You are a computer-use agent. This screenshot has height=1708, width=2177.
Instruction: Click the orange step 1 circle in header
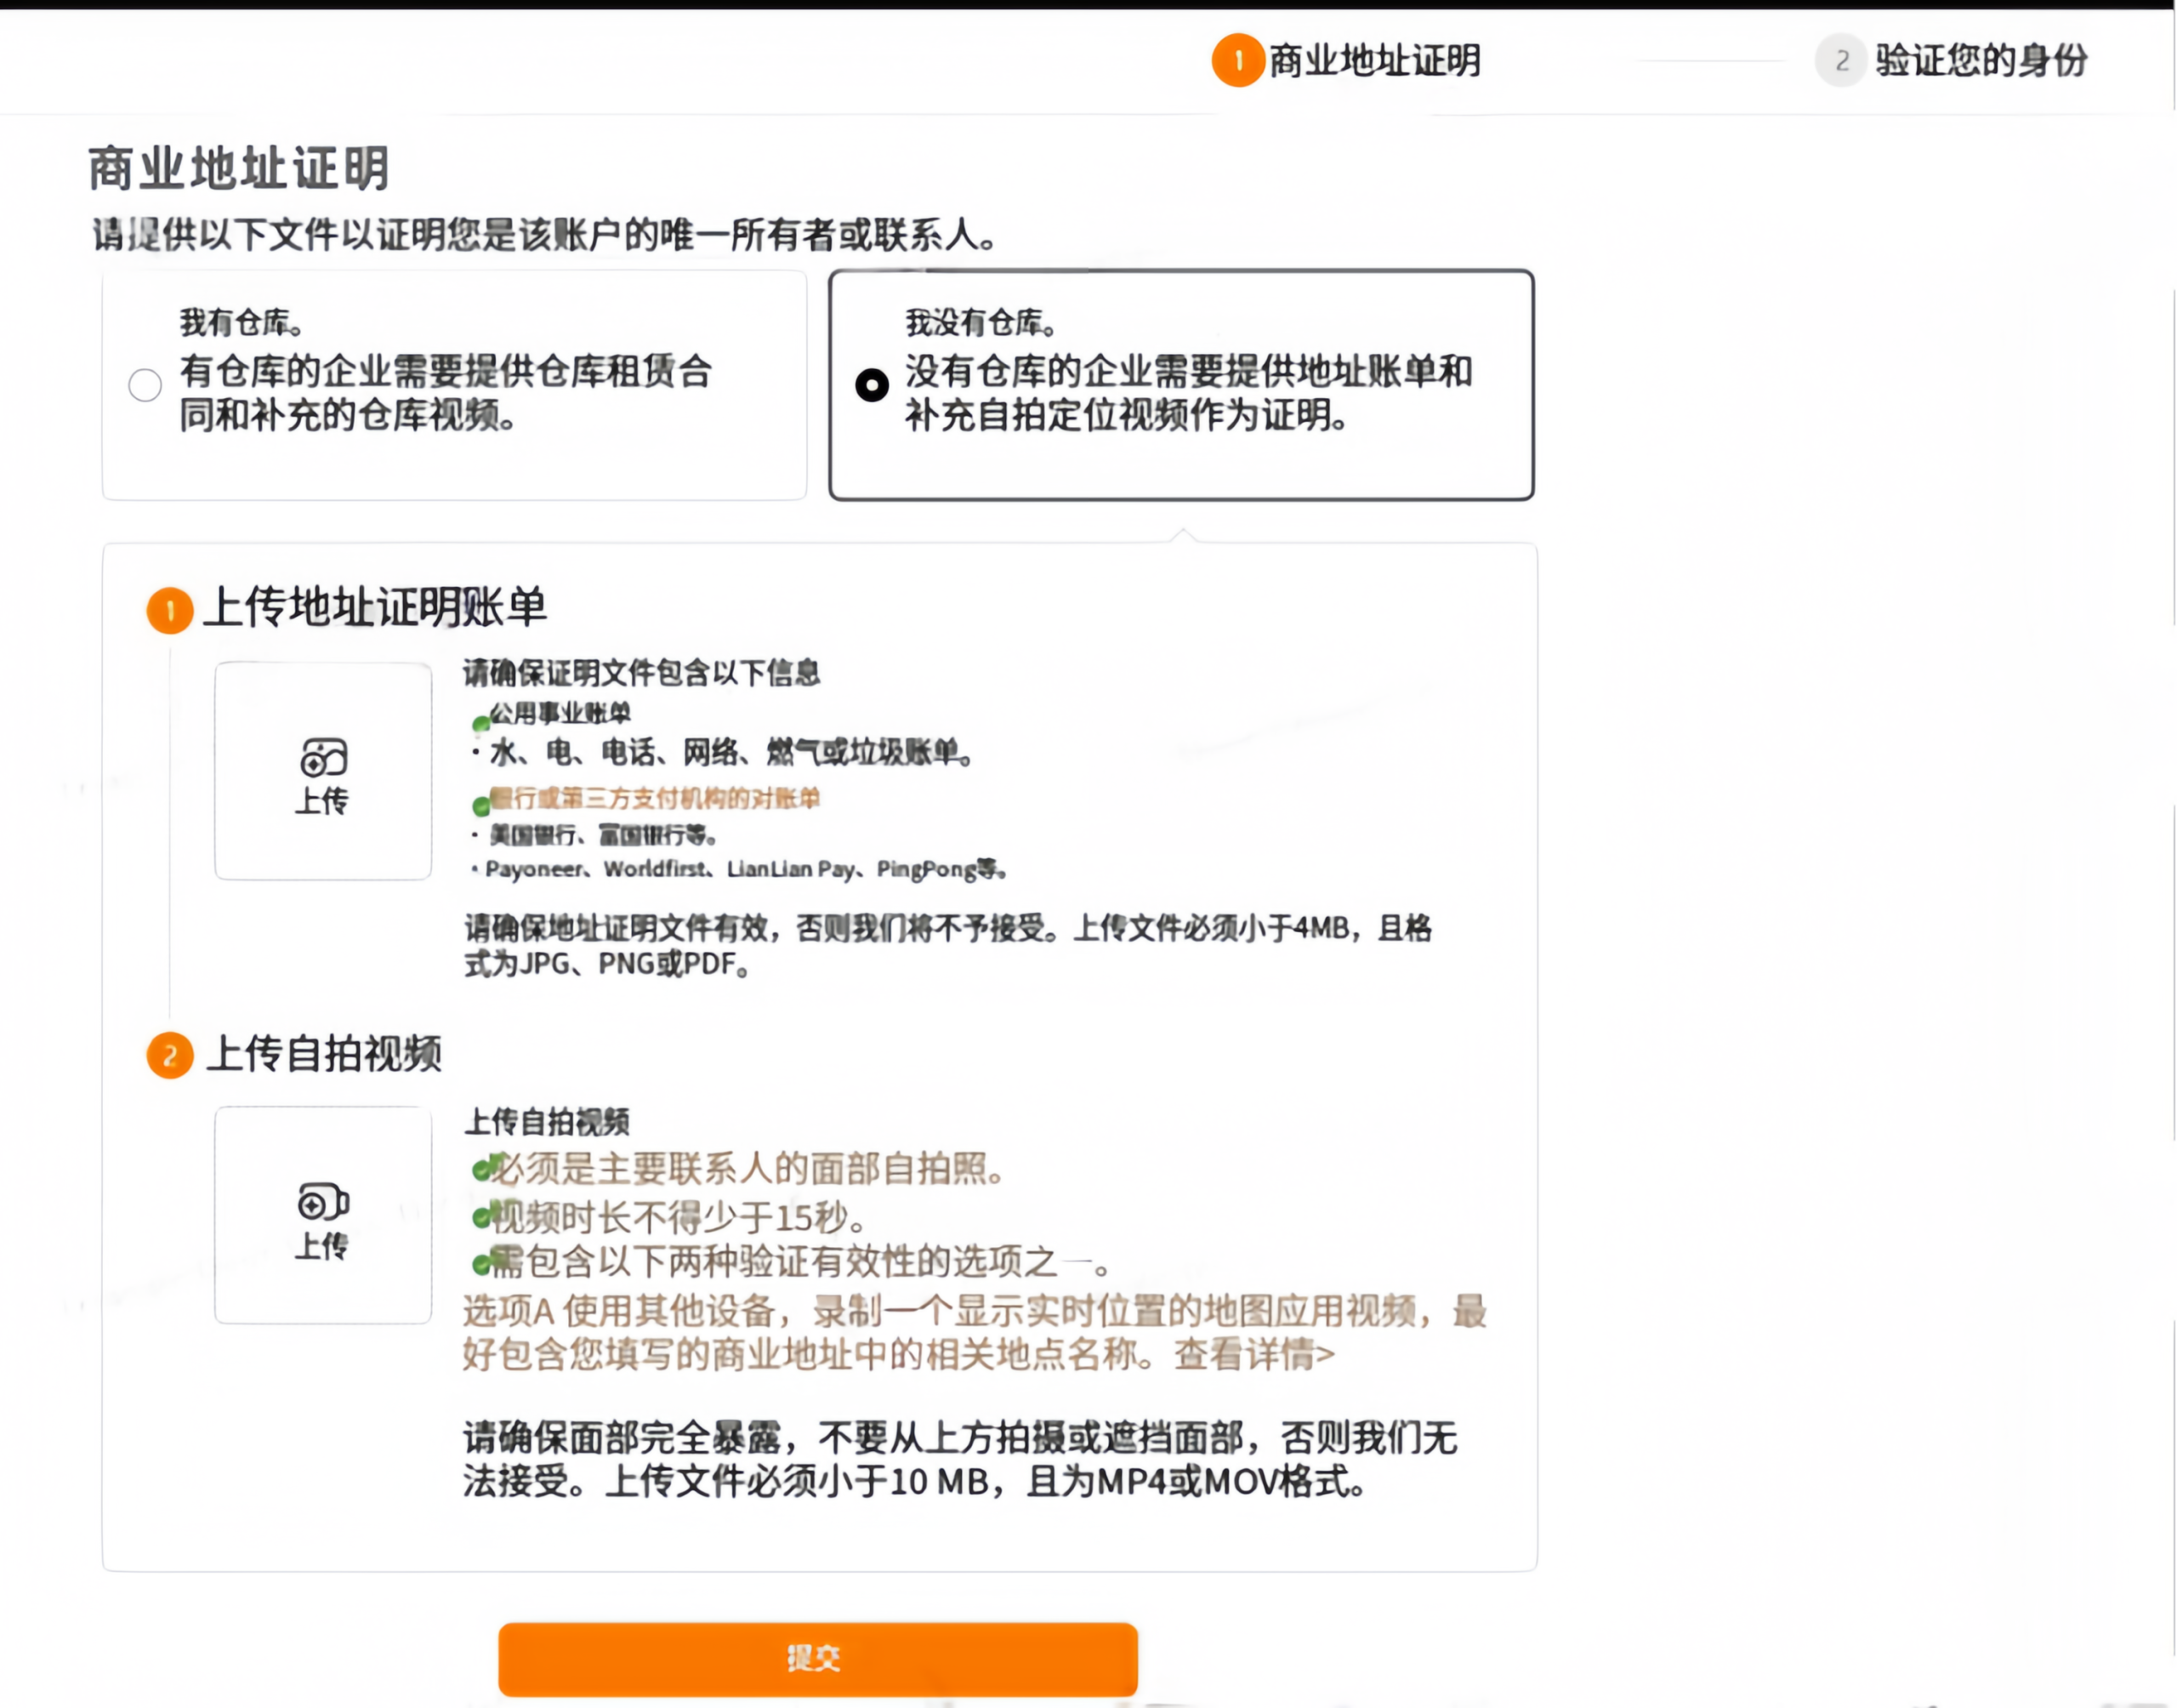tap(1237, 60)
